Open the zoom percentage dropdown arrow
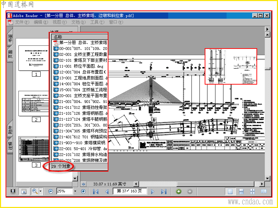 click(x=75, y=191)
